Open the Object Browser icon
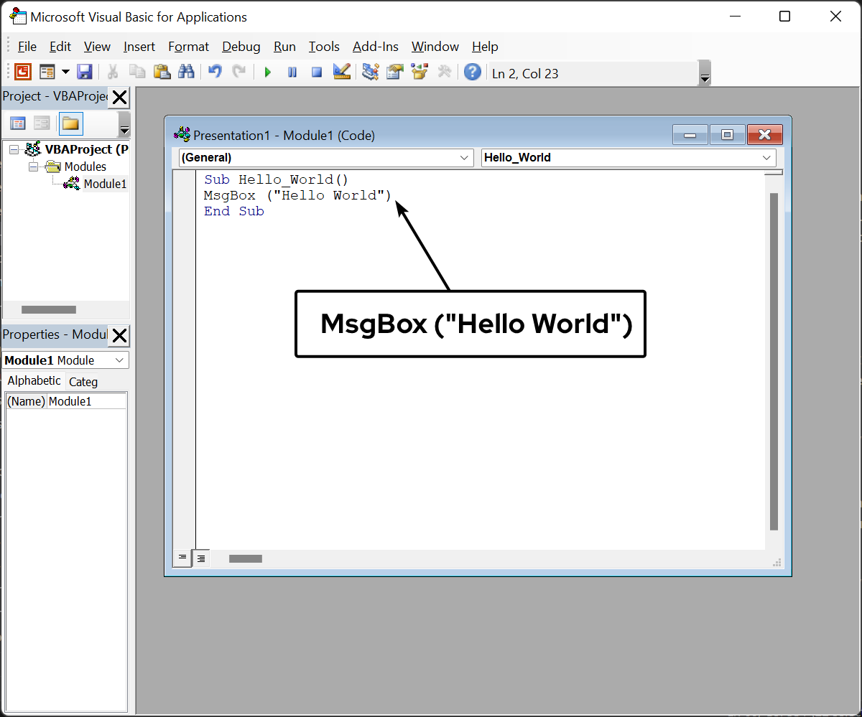This screenshot has height=717, width=862. (x=419, y=72)
